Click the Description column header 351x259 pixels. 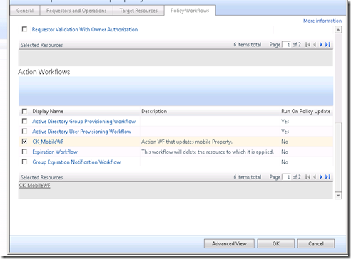(x=154, y=111)
